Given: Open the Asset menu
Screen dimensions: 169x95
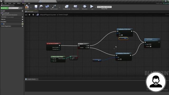Looking at the screenshot, I should coord(10,3).
